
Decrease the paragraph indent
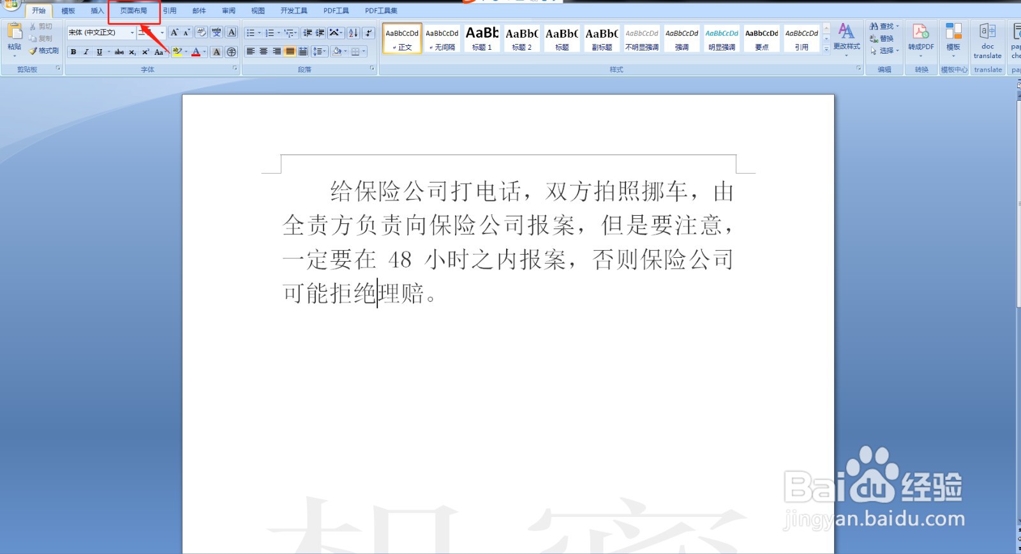tap(308, 33)
